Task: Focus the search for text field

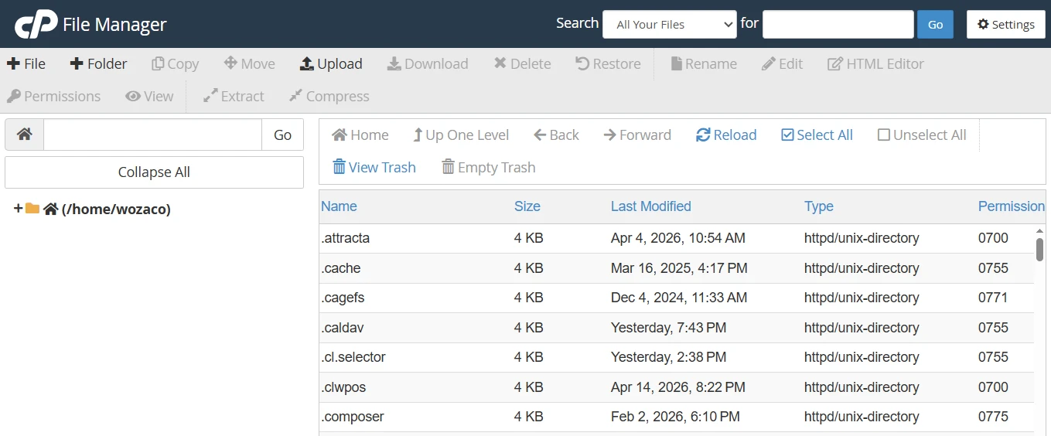Action: click(838, 24)
